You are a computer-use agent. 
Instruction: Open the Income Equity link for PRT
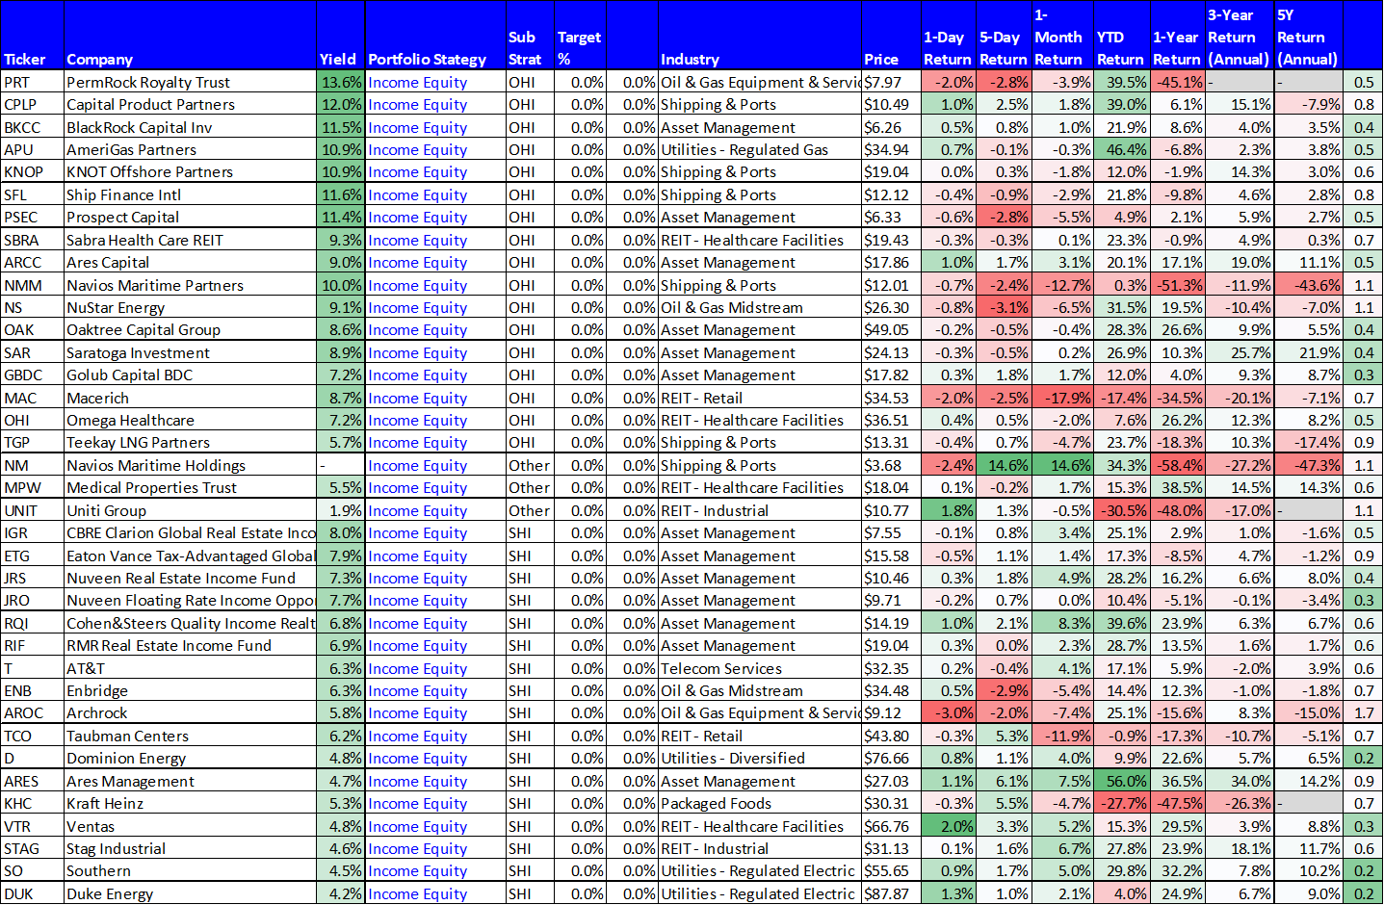pyautogui.click(x=417, y=83)
